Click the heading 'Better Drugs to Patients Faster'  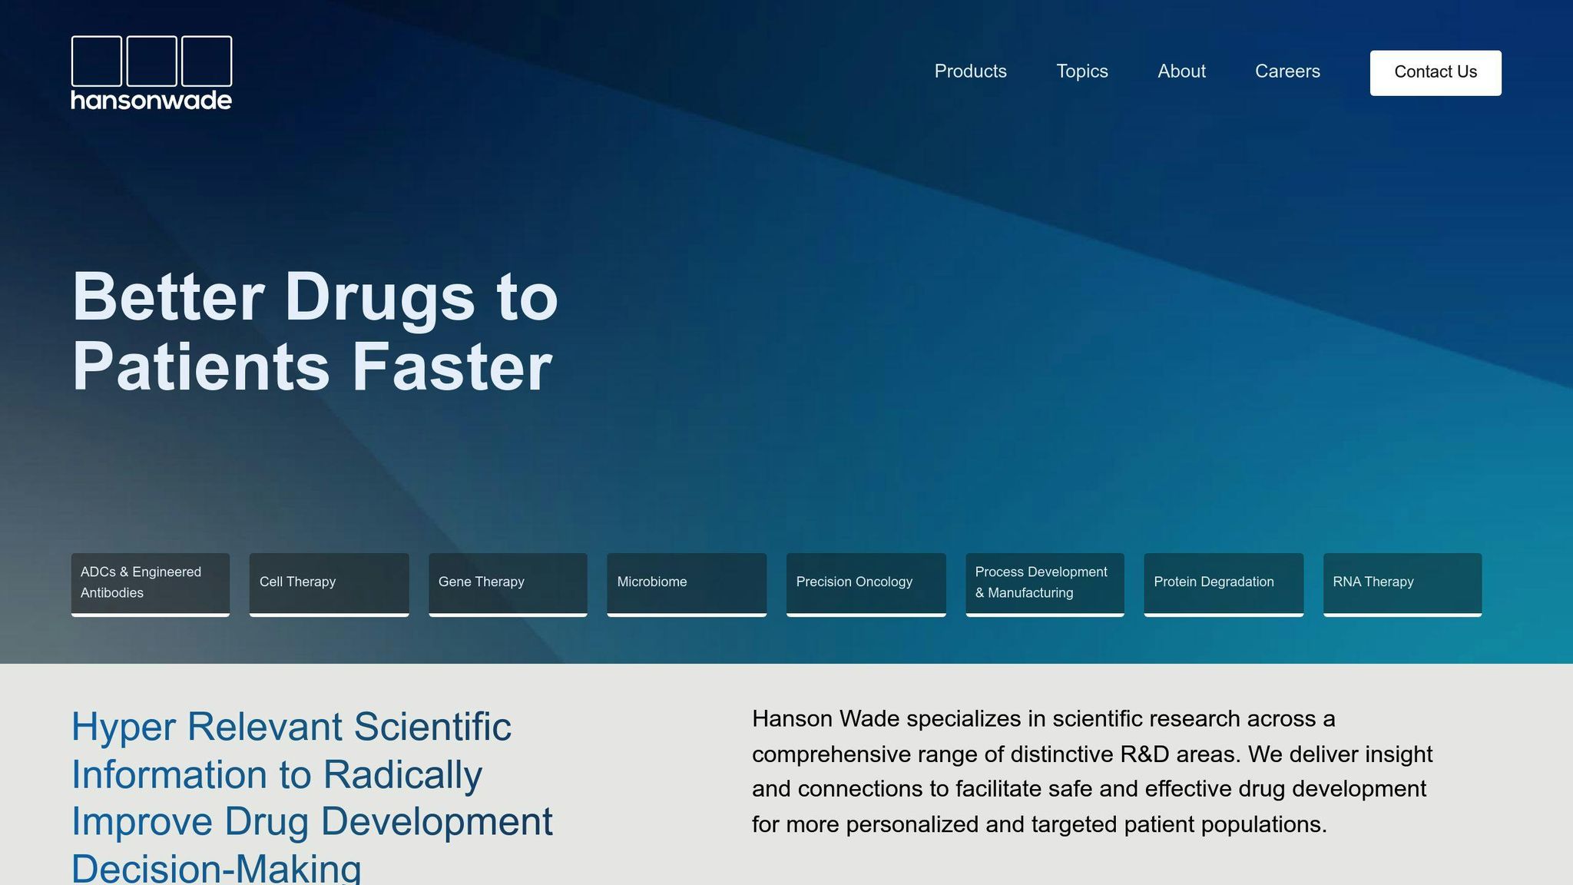(315, 332)
